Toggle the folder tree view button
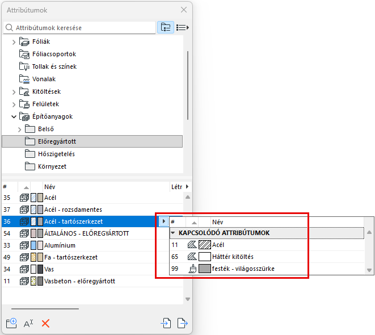The width and height of the screenshot is (375, 335). click(x=166, y=27)
